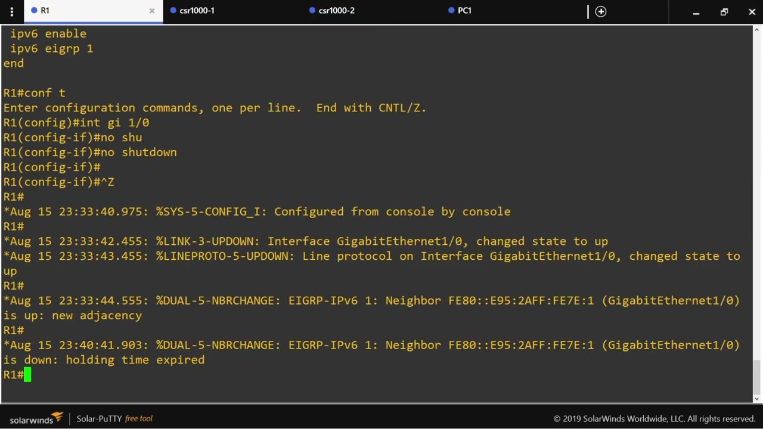
Task: Click the SolarWinds copyright notice
Action: click(655, 419)
